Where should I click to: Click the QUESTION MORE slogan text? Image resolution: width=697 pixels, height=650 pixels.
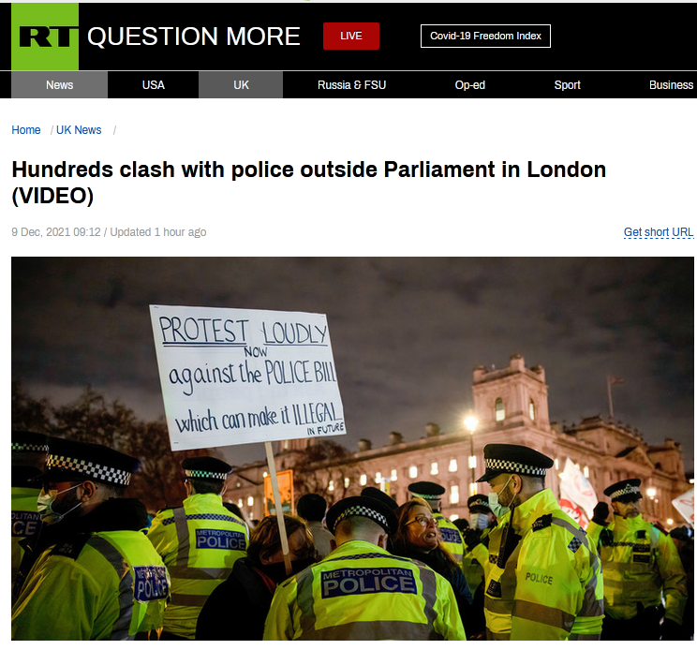pyautogui.click(x=193, y=36)
